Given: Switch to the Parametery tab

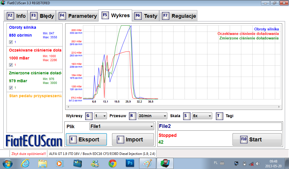Looking at the screenshot, I should pyautogui.click(x=77, y=16).
